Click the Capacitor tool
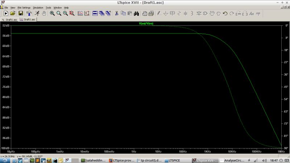Viewport: 290px width, 163px height. pos(186,13)
